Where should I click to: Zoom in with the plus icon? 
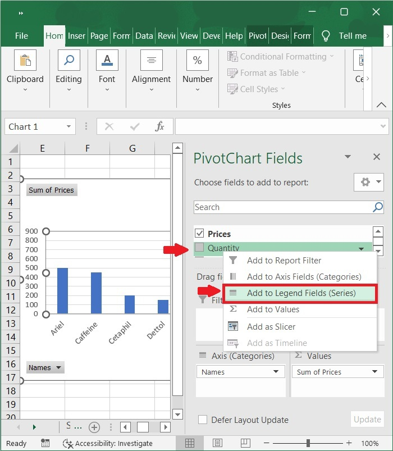click(x=349, y=443)
